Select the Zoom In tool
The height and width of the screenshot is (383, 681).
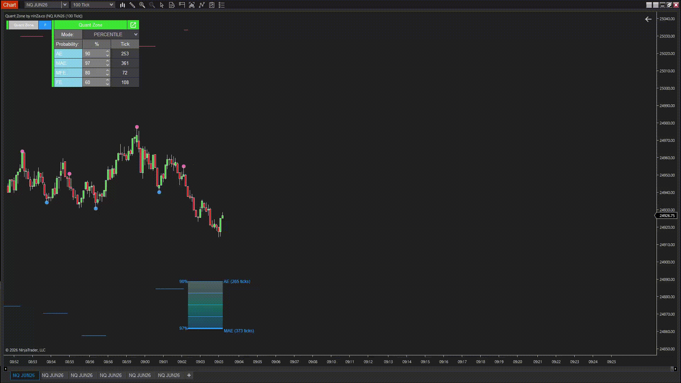142,5
